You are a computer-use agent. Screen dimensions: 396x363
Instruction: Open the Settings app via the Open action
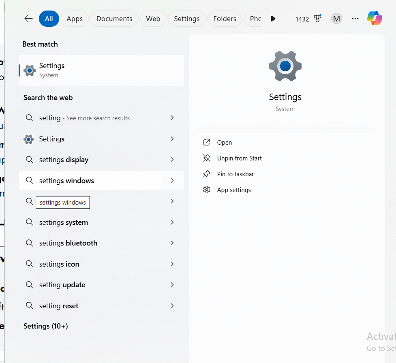click(224, 142)
